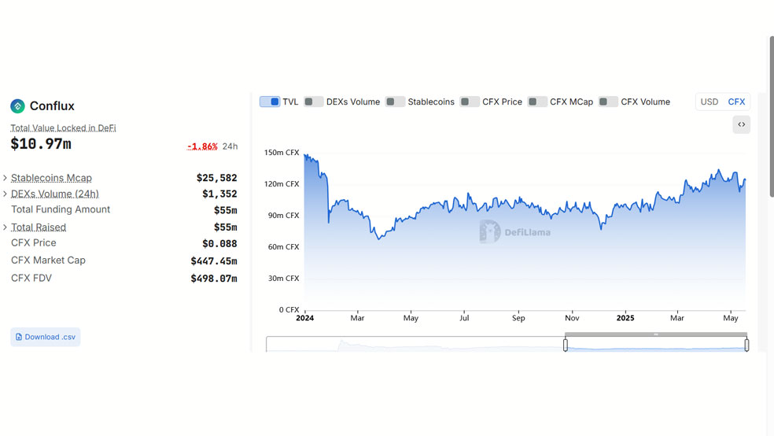
Task: Expand the Total Raised row
Action: point(5,227)
